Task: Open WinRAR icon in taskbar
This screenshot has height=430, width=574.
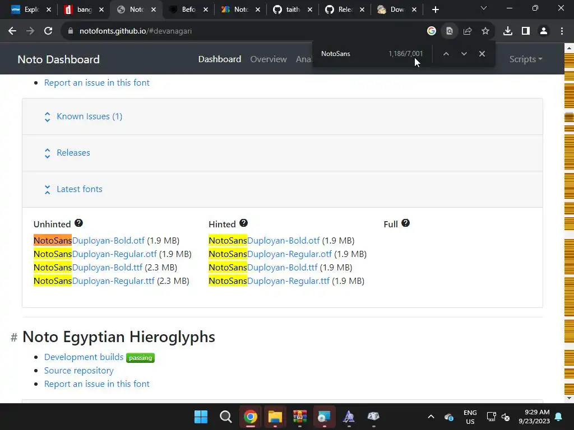Action: pos(299,417)
